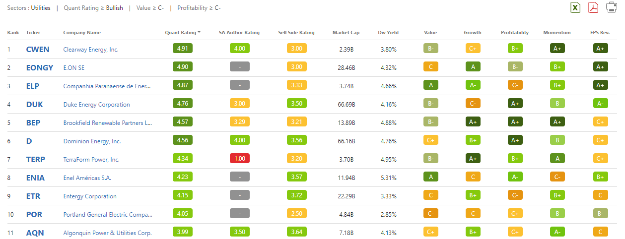Click the Market Cap column header

[x=346, y=33]
